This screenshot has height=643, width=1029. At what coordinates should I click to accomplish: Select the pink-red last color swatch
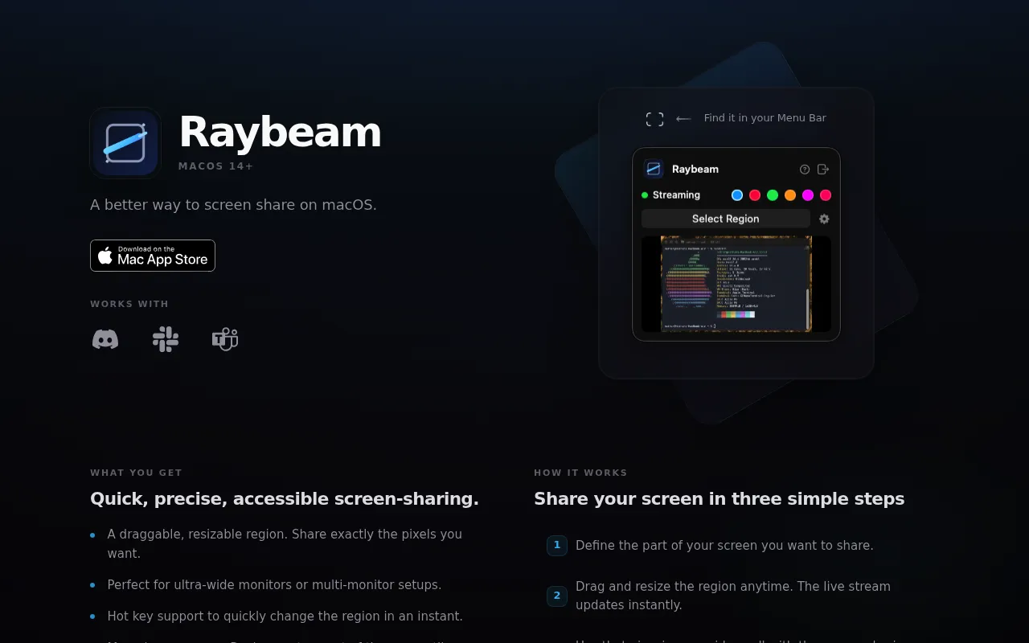[x=826, y=195]
